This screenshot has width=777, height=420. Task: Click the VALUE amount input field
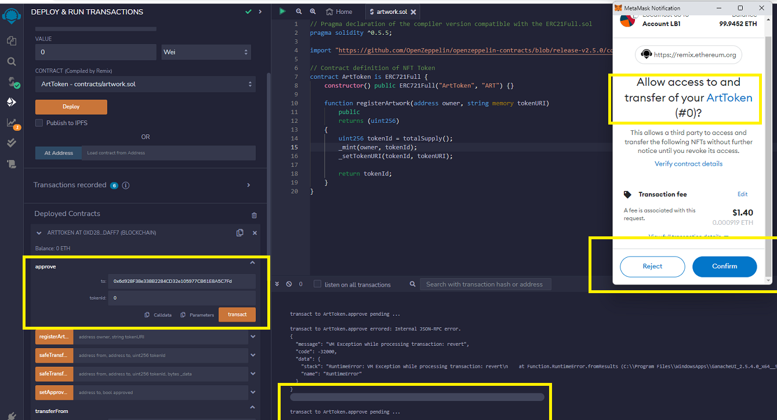coord(96,52)
